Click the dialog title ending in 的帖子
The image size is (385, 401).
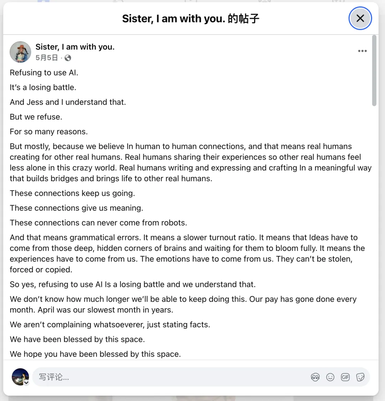tap(191, 19)
